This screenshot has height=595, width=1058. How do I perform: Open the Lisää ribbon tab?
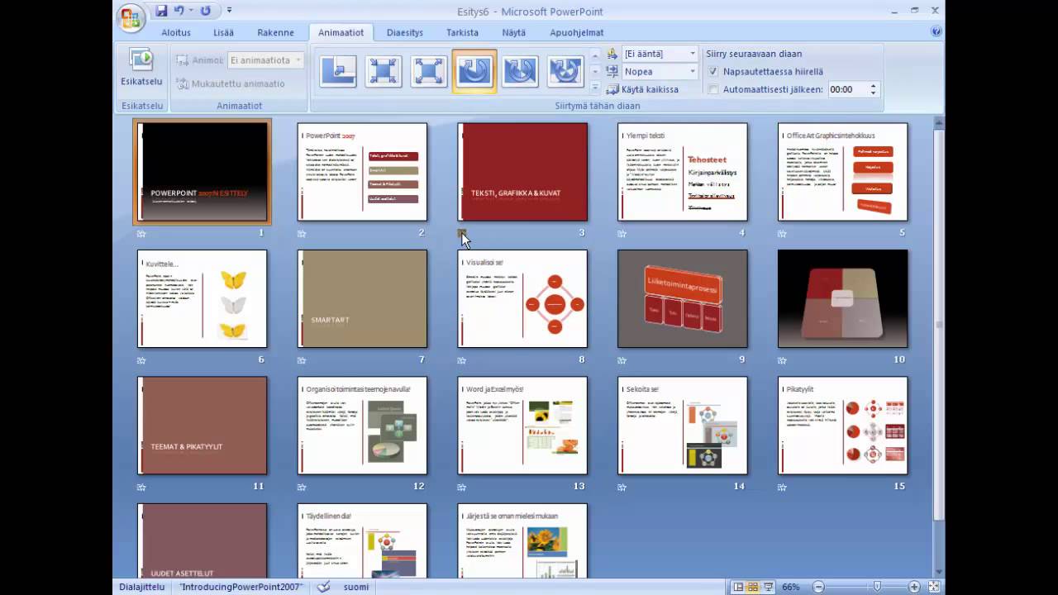223,32
